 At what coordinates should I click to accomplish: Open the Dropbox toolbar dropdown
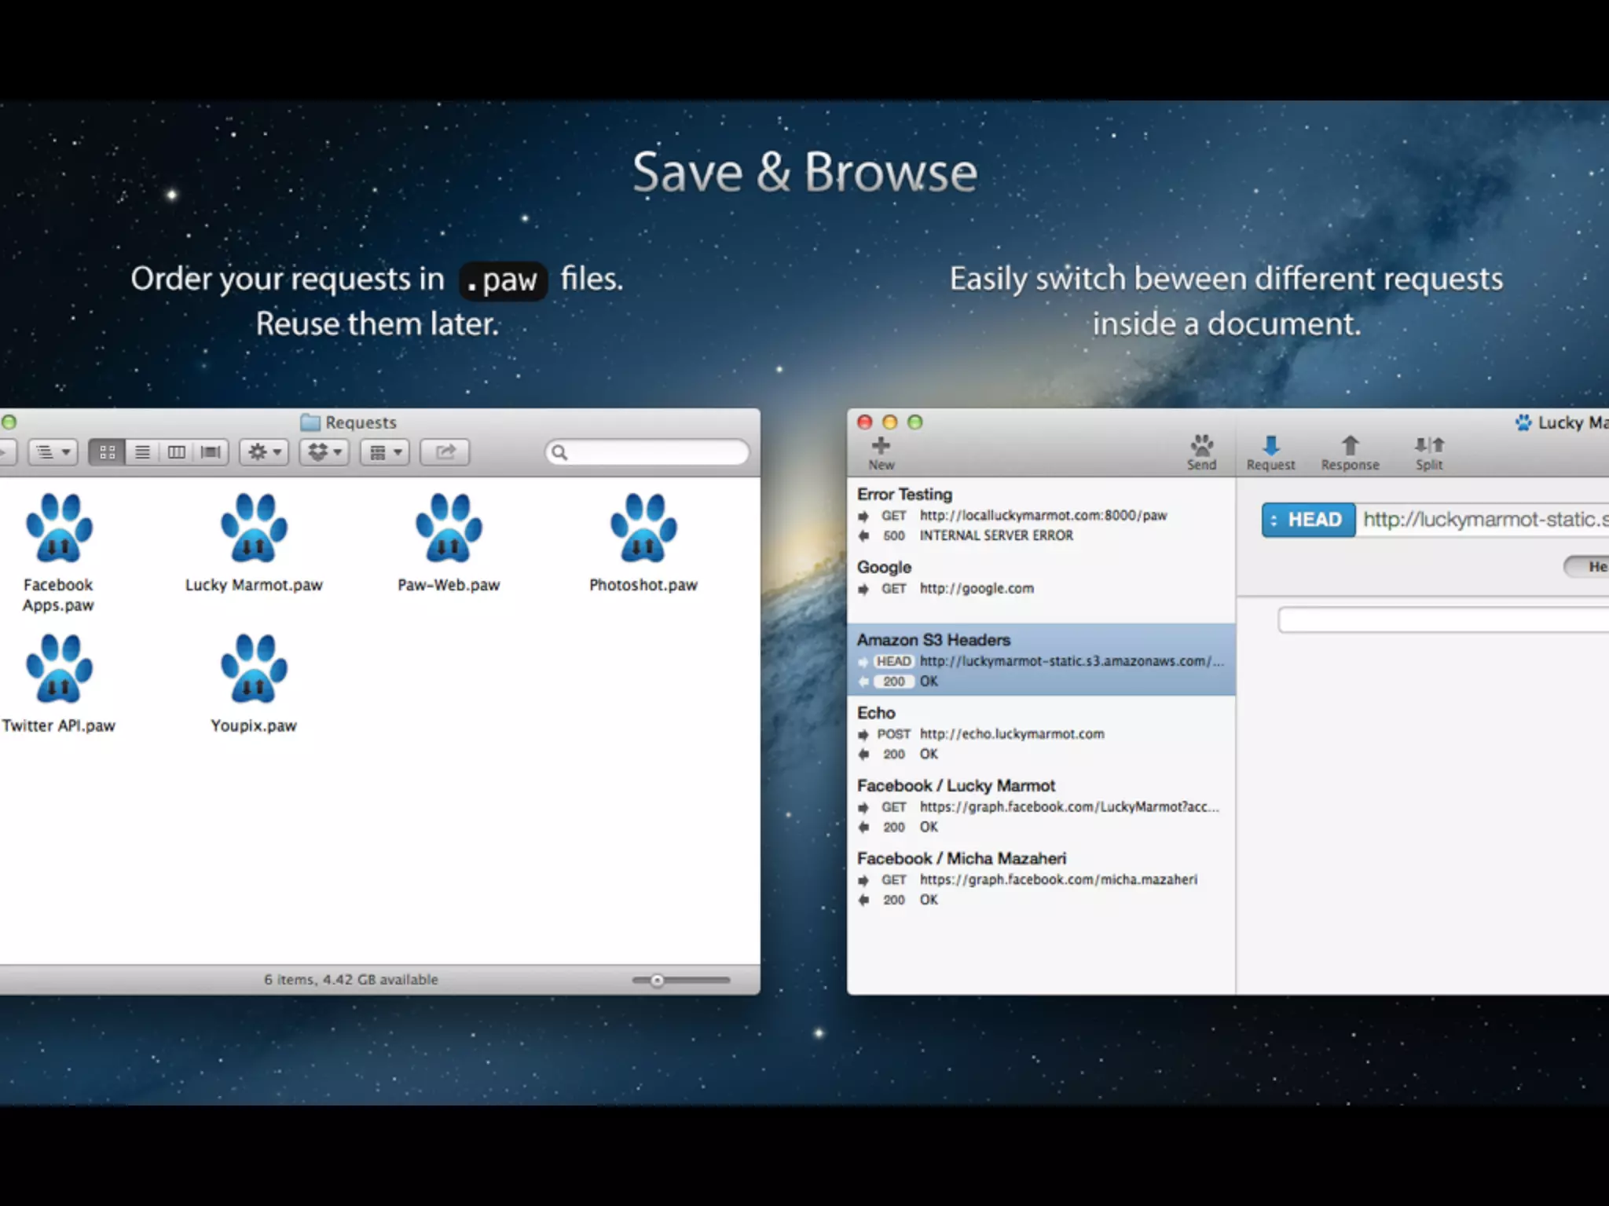pos(325,452)
